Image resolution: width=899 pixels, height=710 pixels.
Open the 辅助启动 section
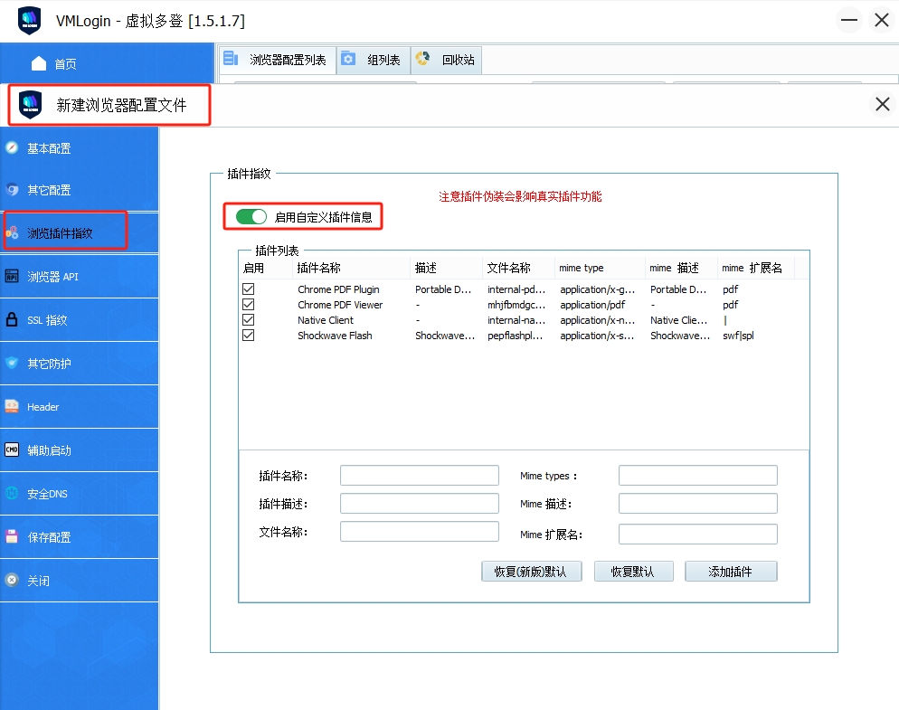(79, 450)
